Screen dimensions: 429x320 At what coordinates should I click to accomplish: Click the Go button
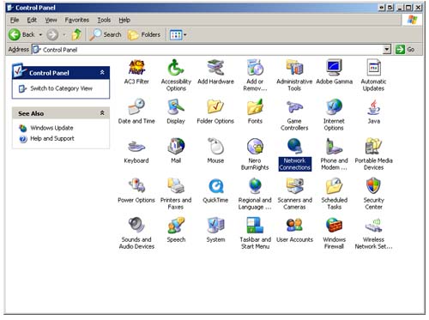(405, 50)
